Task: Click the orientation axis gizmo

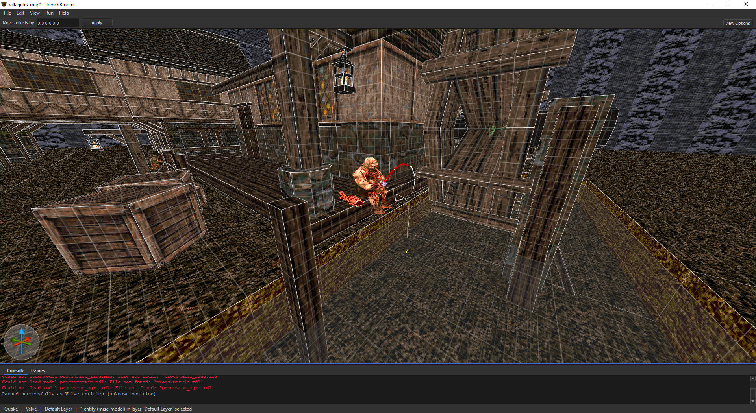Action: click(x=22, y=342)
